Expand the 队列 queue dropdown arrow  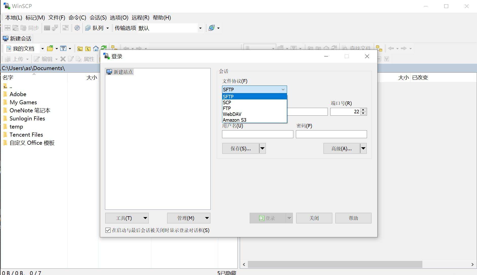[107, 28]
